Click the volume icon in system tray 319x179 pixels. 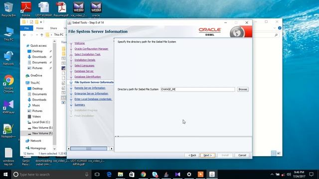coord(289,175)
